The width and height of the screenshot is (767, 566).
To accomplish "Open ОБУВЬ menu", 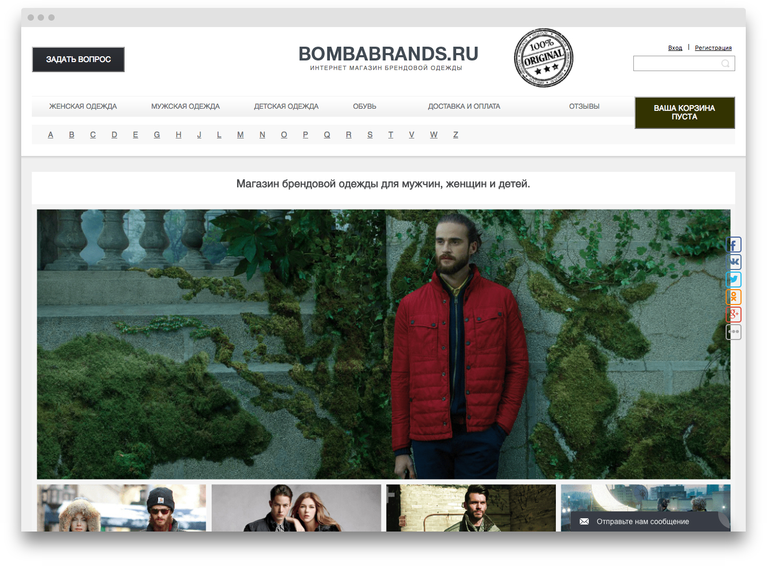I will click(x=364, y=107).
